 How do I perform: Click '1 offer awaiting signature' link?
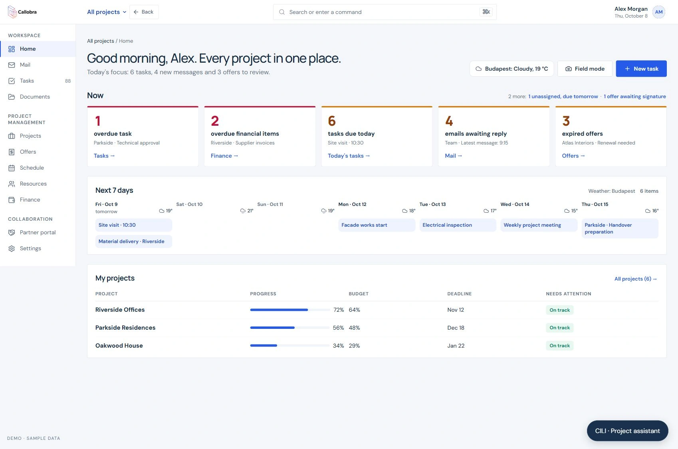635,97
